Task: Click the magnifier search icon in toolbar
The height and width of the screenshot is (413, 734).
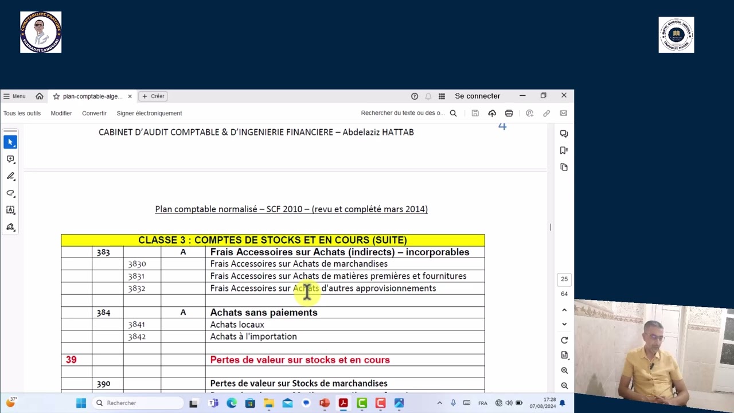Action: (x=453, y=113)
